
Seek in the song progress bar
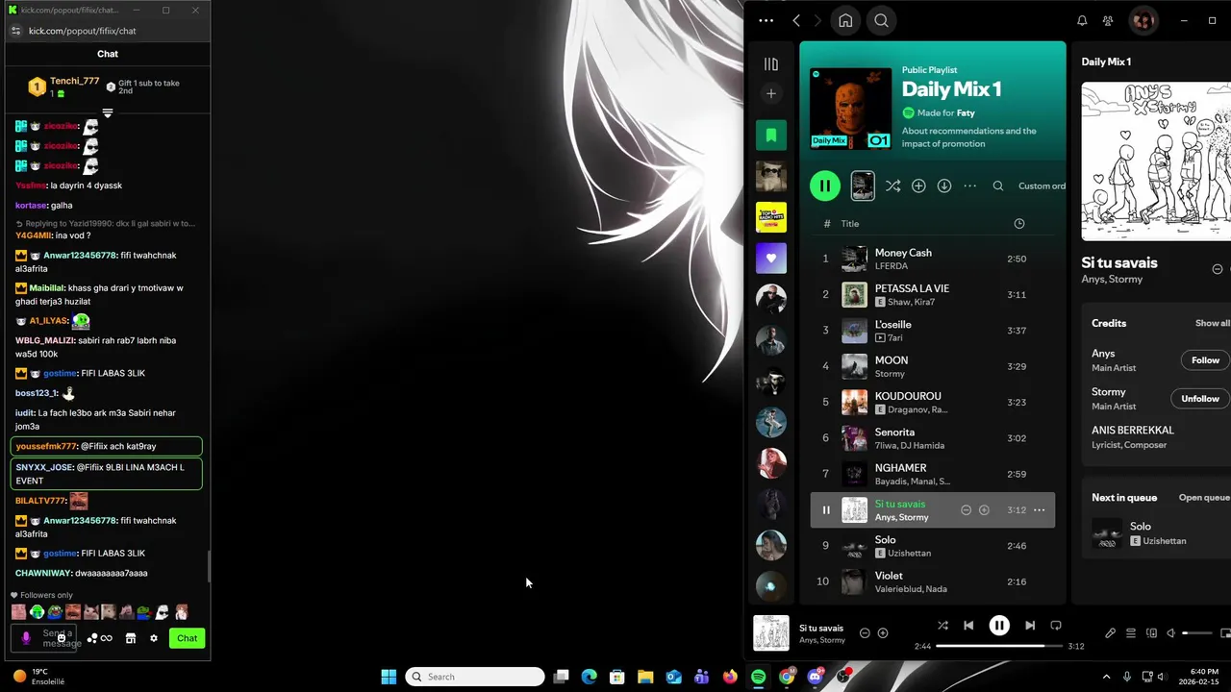point(998,646)
